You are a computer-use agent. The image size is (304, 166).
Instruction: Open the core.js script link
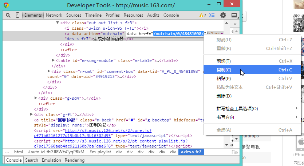click(93, 133)
